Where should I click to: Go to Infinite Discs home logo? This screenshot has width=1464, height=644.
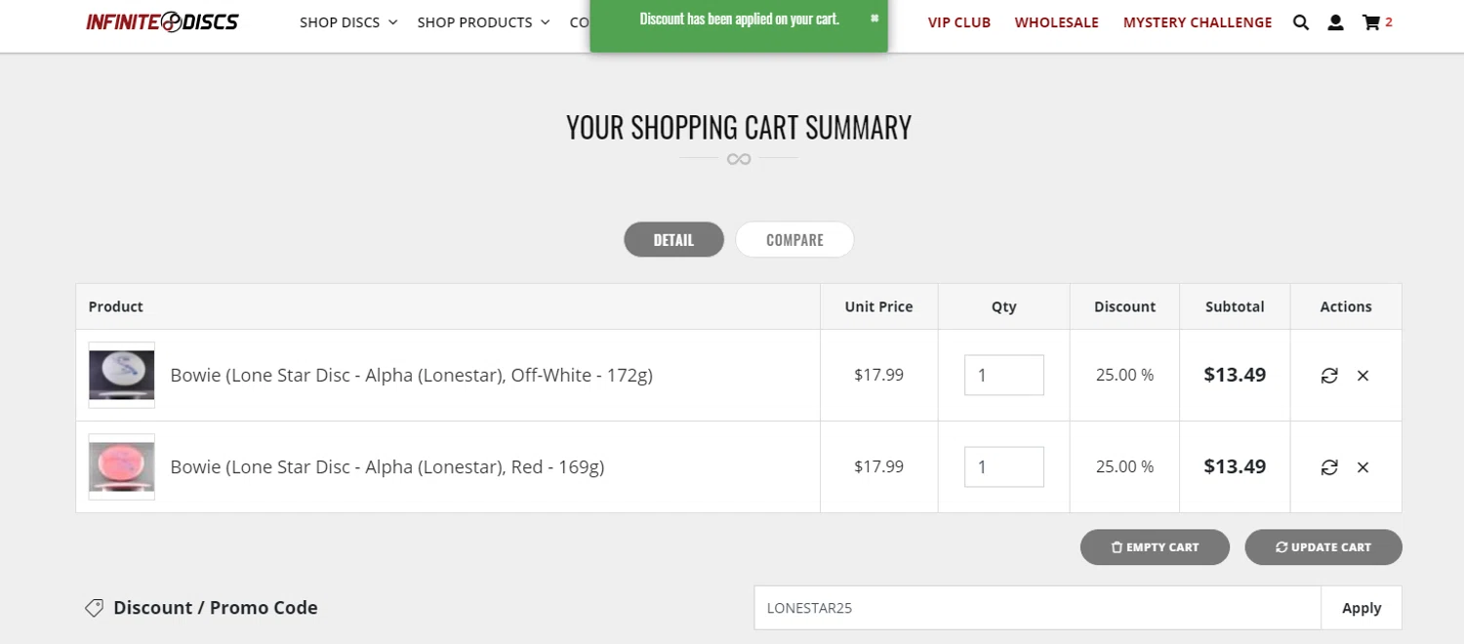(x=162, y=22)
